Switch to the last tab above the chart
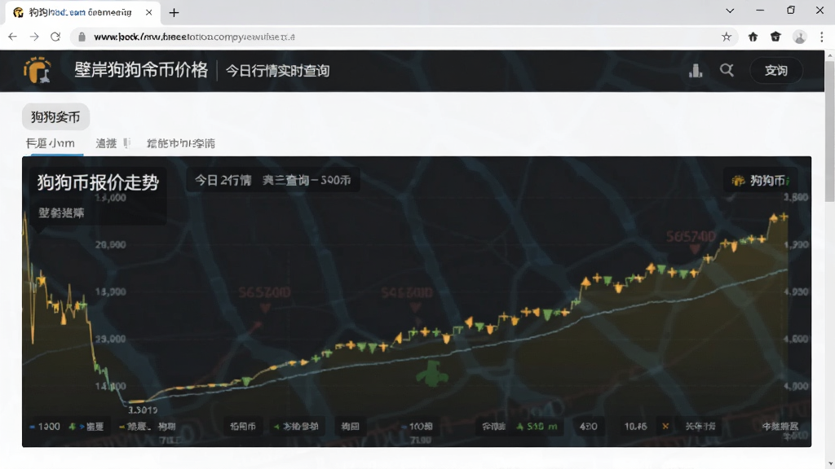 point(181,143)
